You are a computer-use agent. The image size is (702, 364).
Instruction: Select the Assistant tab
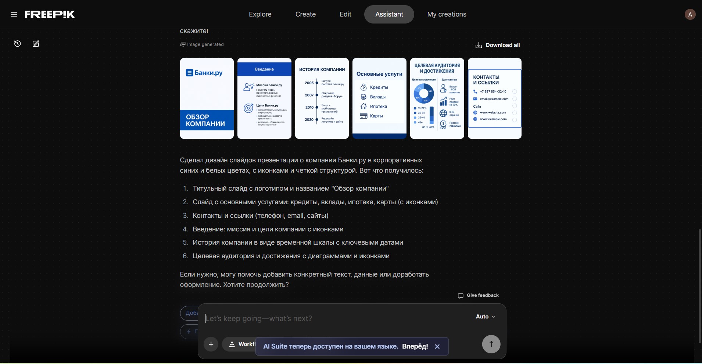(389, 14)
